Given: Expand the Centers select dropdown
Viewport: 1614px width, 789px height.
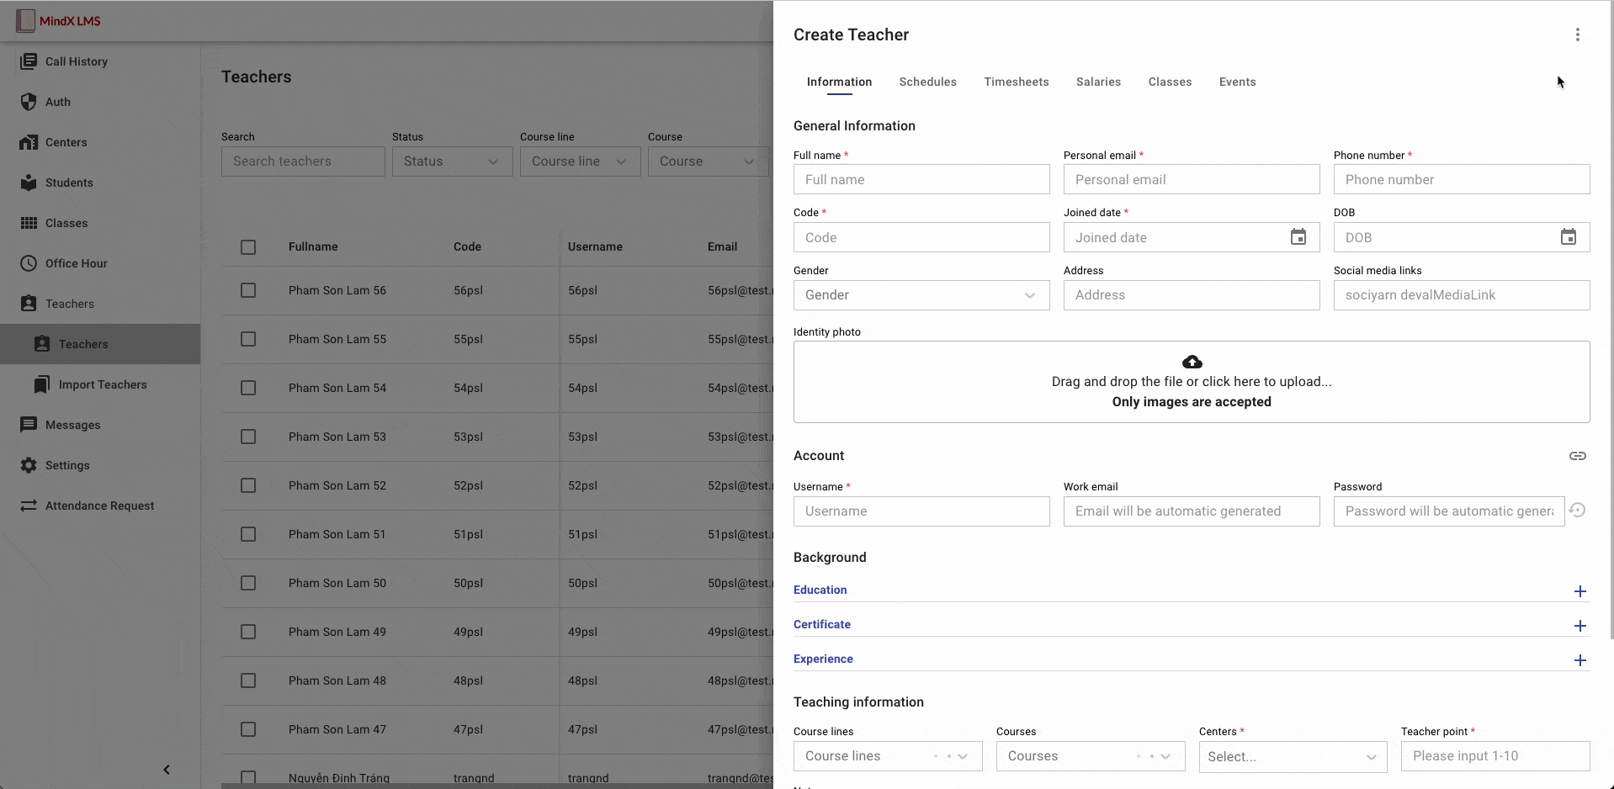Looking at the screenshot, I should (1292, 756).
